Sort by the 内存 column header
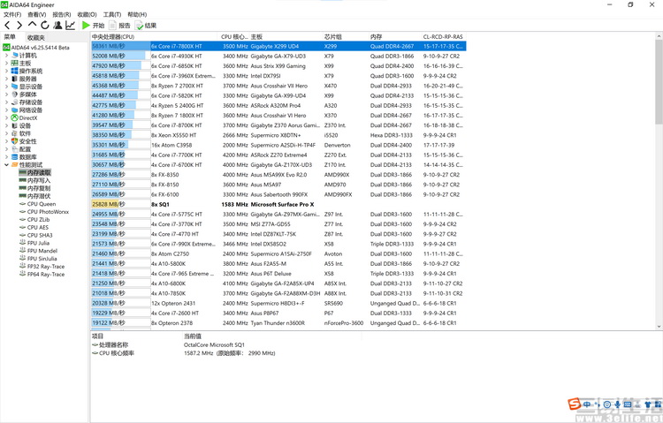 (x=395, y=37)
